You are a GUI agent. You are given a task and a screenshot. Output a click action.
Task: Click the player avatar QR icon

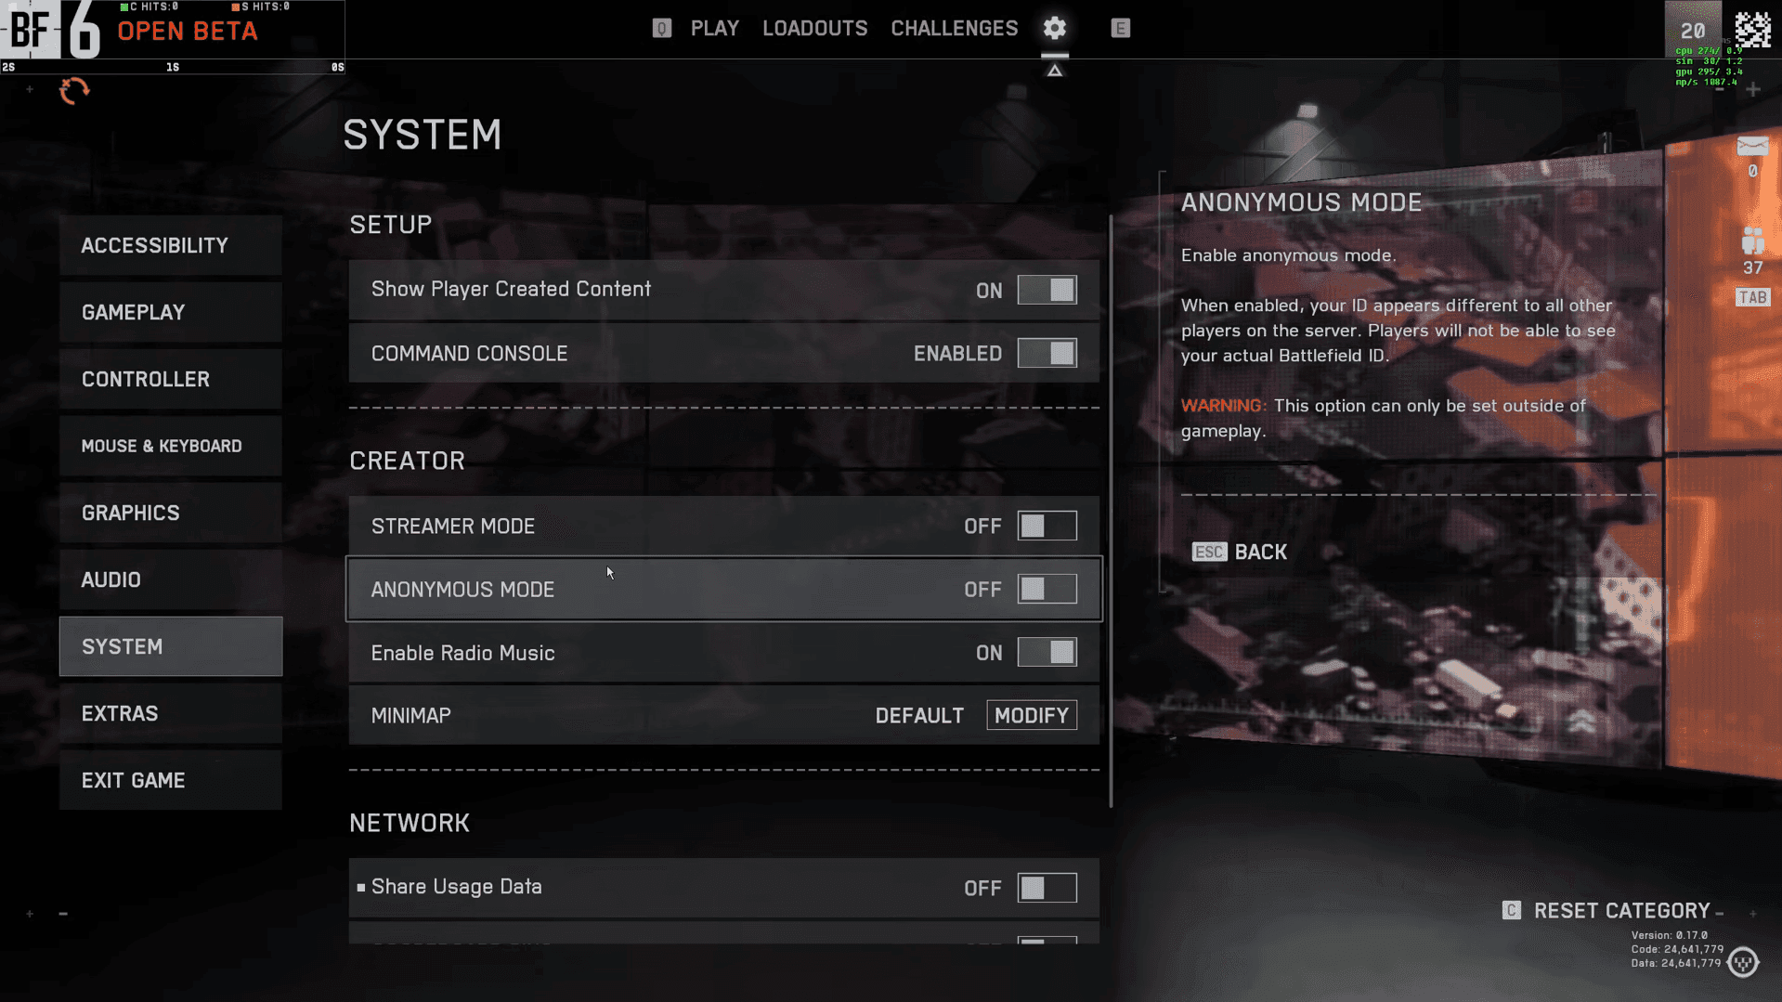pyautogui.click(x=1752, y=30)
